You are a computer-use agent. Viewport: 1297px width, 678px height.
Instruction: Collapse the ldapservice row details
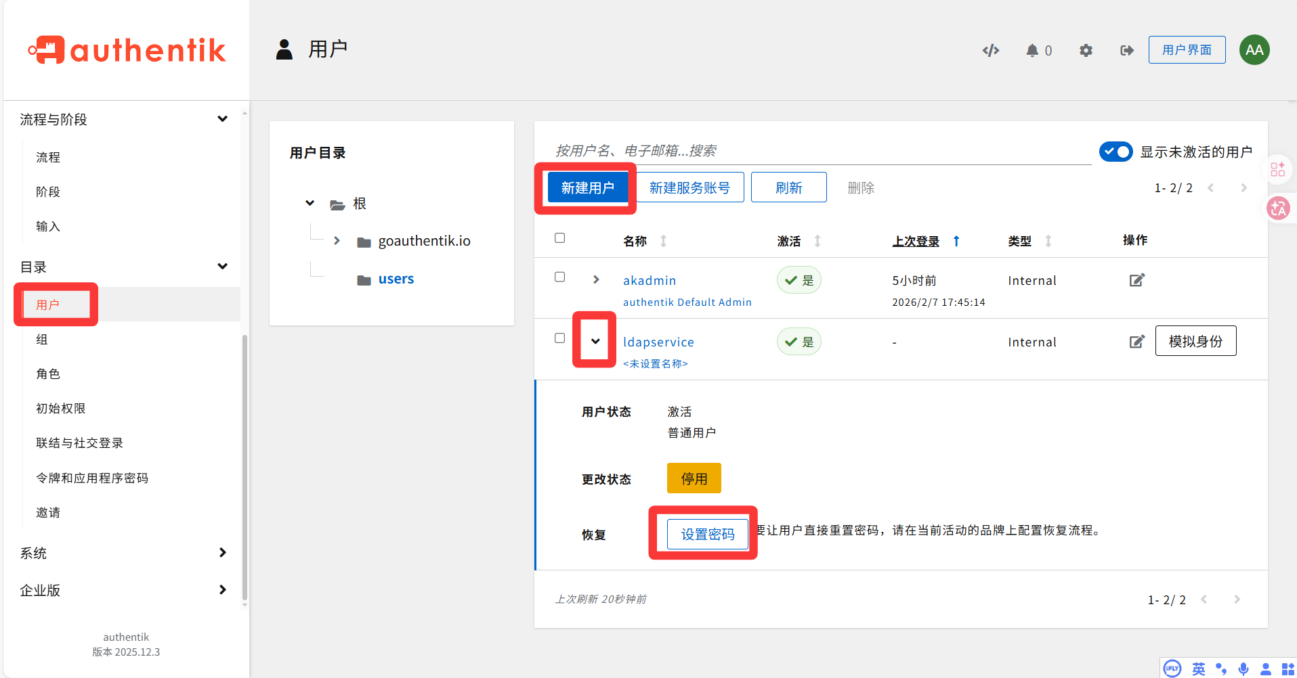595,341
